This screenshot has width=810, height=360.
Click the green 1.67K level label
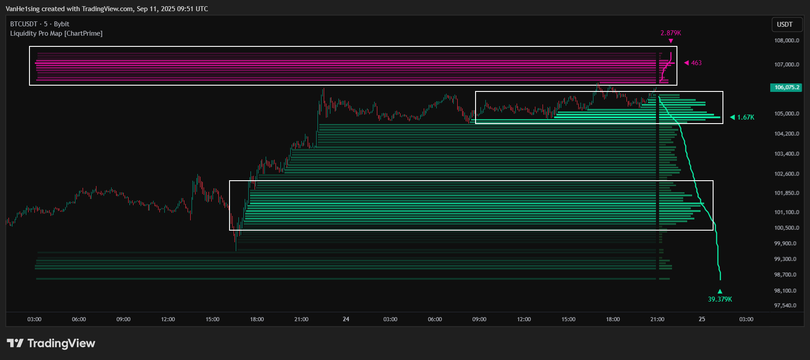pos(746,117)
